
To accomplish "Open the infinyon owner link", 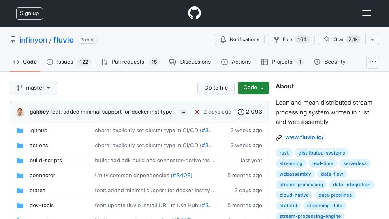I will coord(33,40).
